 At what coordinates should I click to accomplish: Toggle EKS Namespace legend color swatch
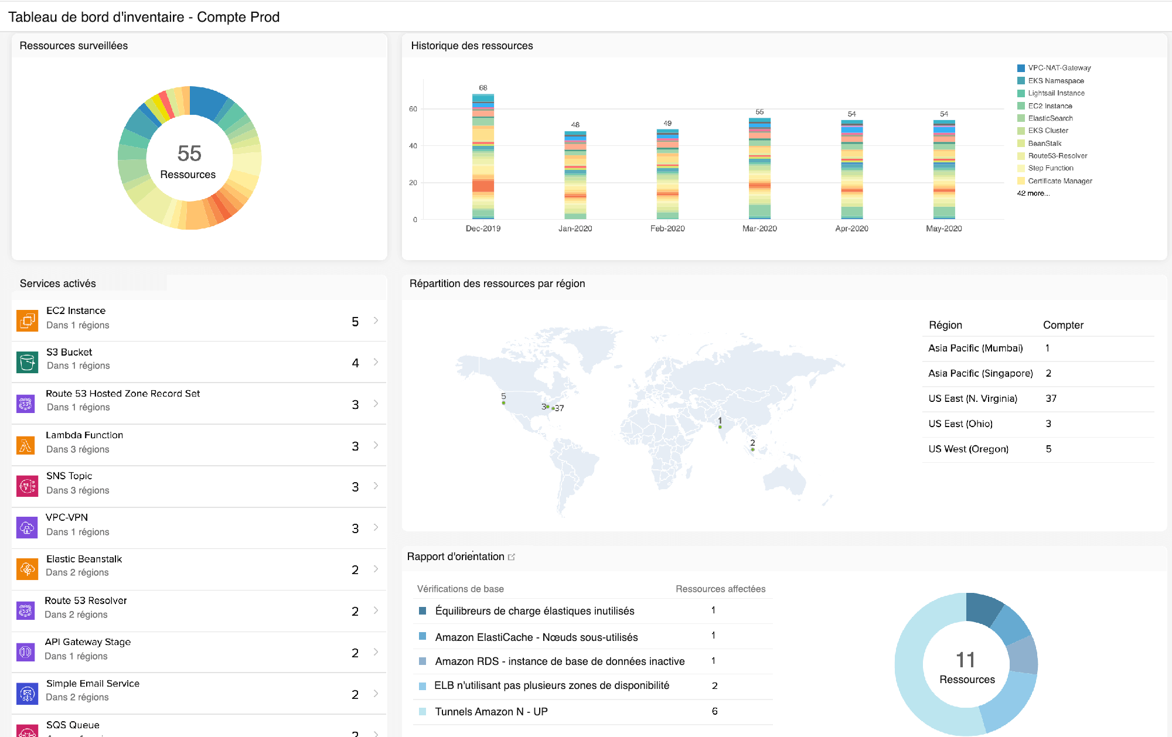tap(1021, 81)
